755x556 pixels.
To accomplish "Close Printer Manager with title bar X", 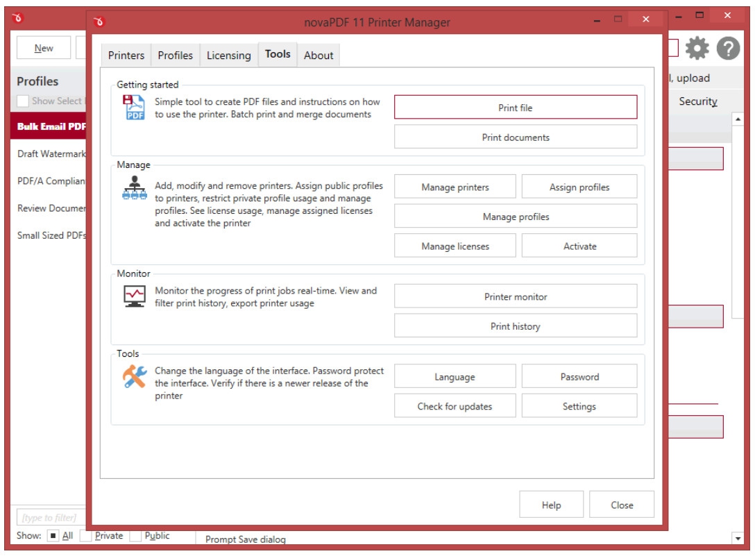I will pyautogui.click(x=645, y=19).
